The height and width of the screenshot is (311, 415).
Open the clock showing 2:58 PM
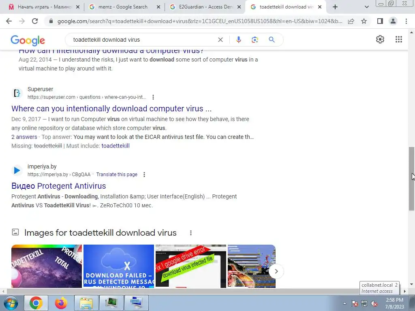point(395,303)
